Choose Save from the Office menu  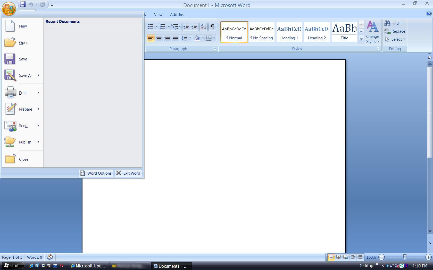point(23,59)
